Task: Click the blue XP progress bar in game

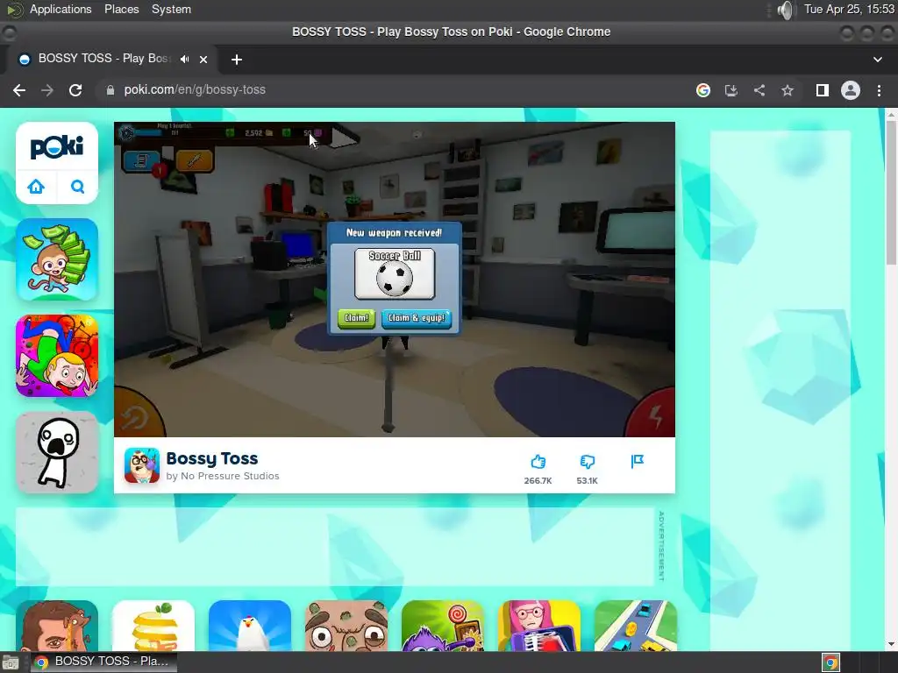Action: pos(149,133)
